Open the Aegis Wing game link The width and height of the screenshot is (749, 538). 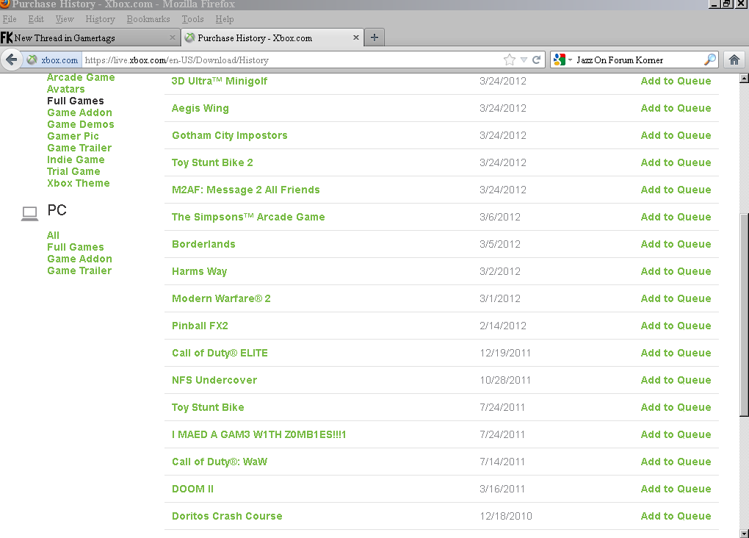(200, 108)
